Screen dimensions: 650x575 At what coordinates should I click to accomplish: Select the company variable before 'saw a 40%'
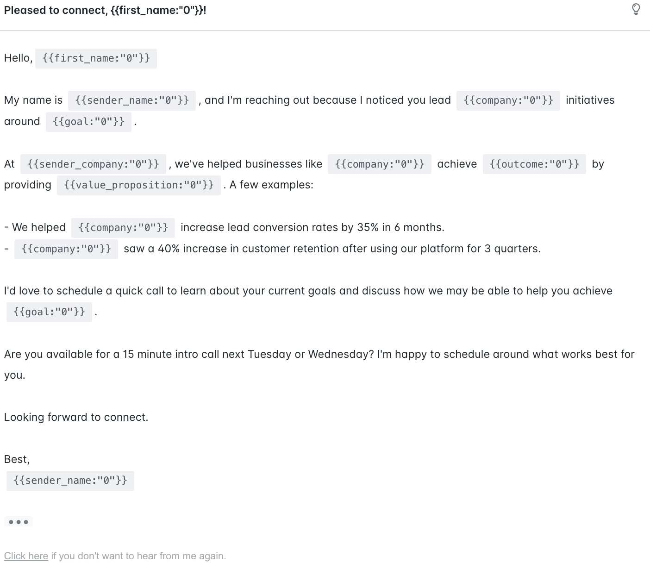tap(66, 249)
